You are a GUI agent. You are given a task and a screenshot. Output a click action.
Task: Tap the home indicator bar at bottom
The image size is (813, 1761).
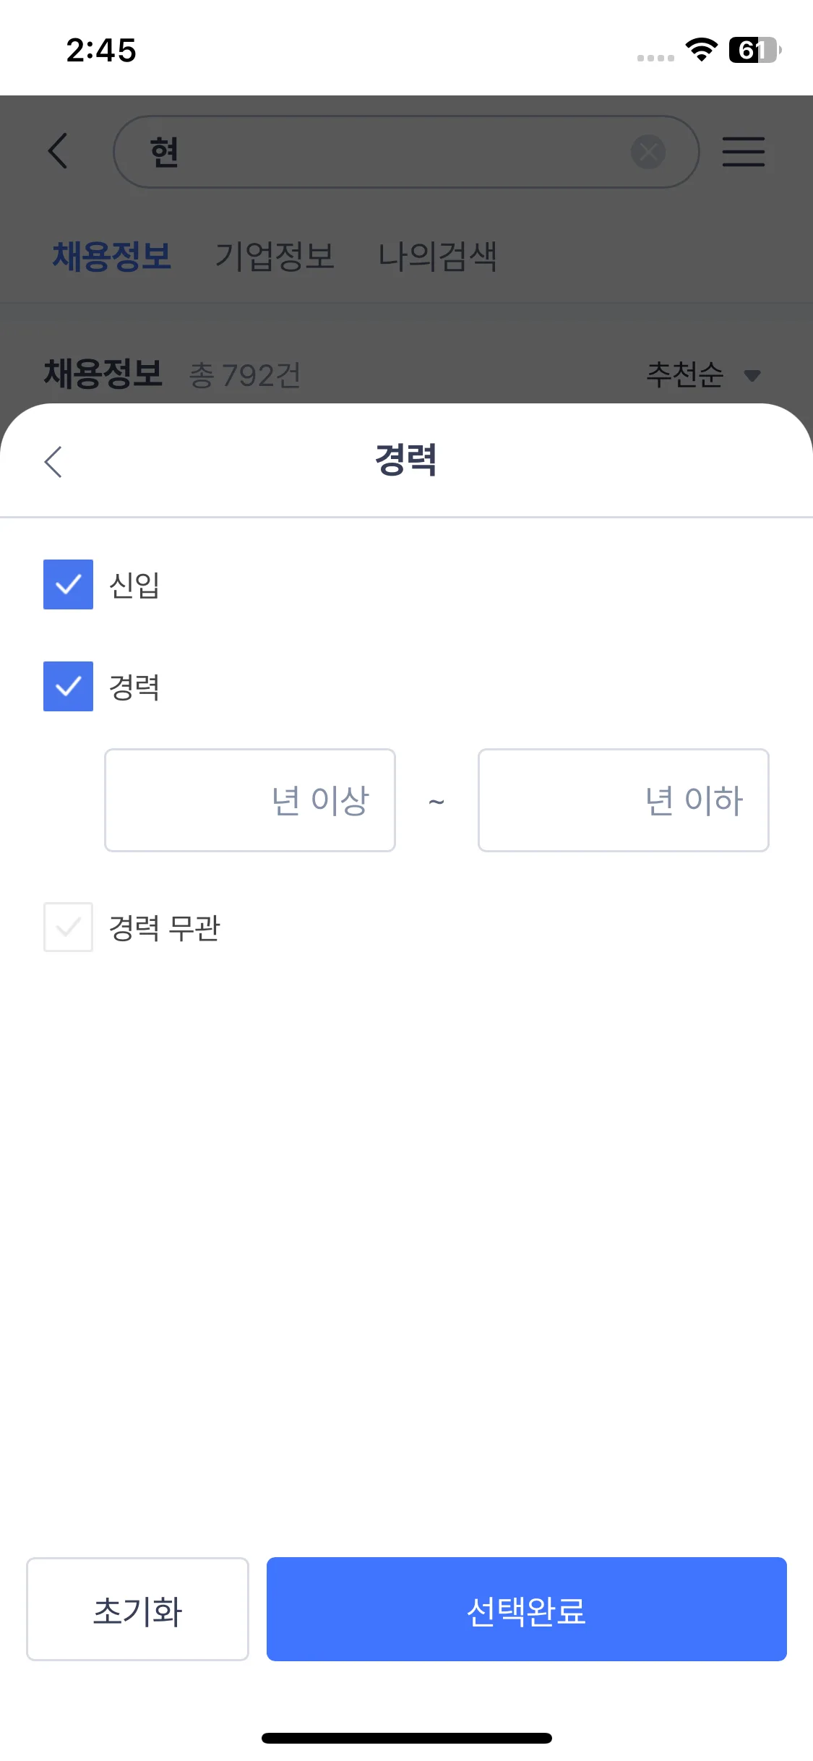click(x=406, y=1738)
